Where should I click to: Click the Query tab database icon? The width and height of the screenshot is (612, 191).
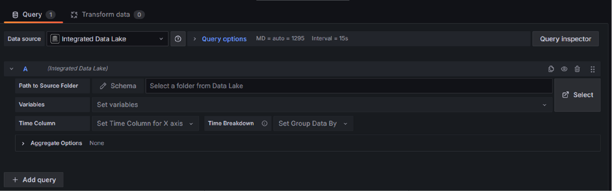(15, 15)
